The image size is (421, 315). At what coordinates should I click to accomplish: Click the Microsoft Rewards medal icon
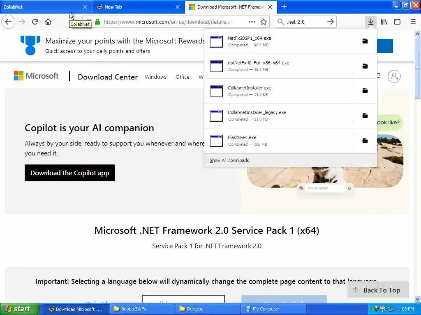click(x=30, y=45)
